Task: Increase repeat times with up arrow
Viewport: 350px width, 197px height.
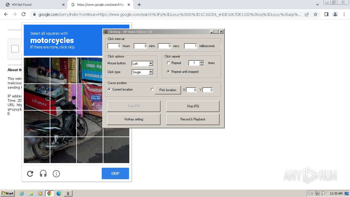Action: 202,62
